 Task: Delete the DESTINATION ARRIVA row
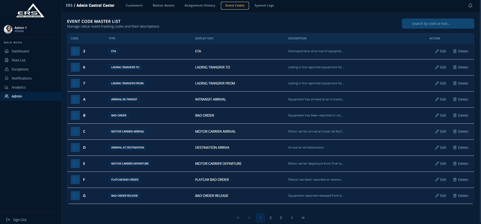click(461, 147)
